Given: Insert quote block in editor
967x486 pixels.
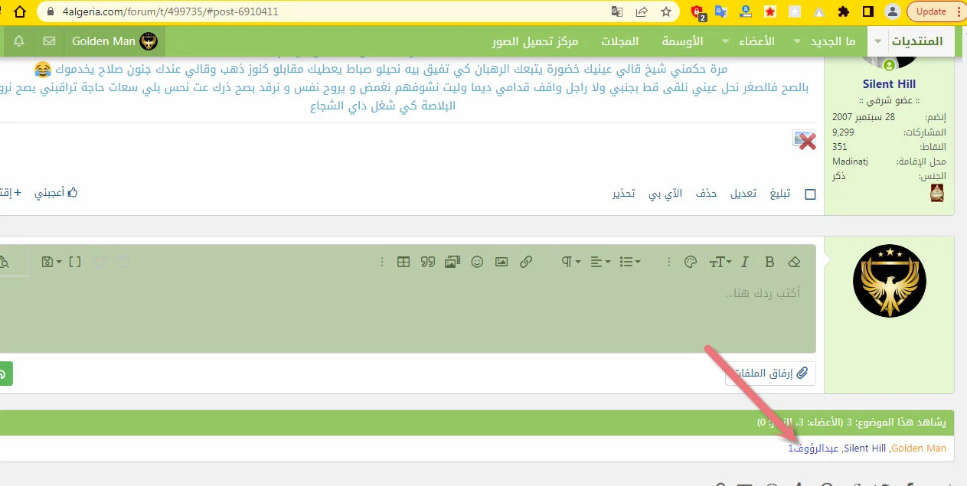Looking at the screenshot, I should (428, 262).
